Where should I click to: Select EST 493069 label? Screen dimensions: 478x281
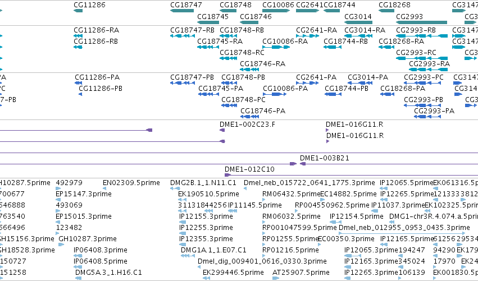[69, 205]
